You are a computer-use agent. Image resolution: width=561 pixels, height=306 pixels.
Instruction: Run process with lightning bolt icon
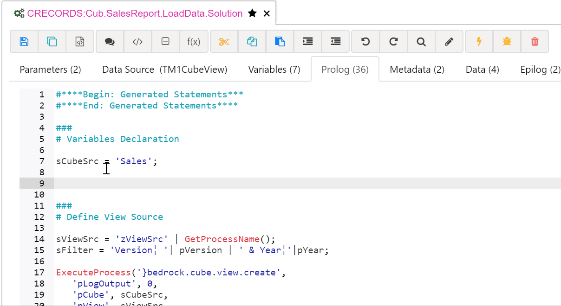pyautogui.click(x=479, y=42)
